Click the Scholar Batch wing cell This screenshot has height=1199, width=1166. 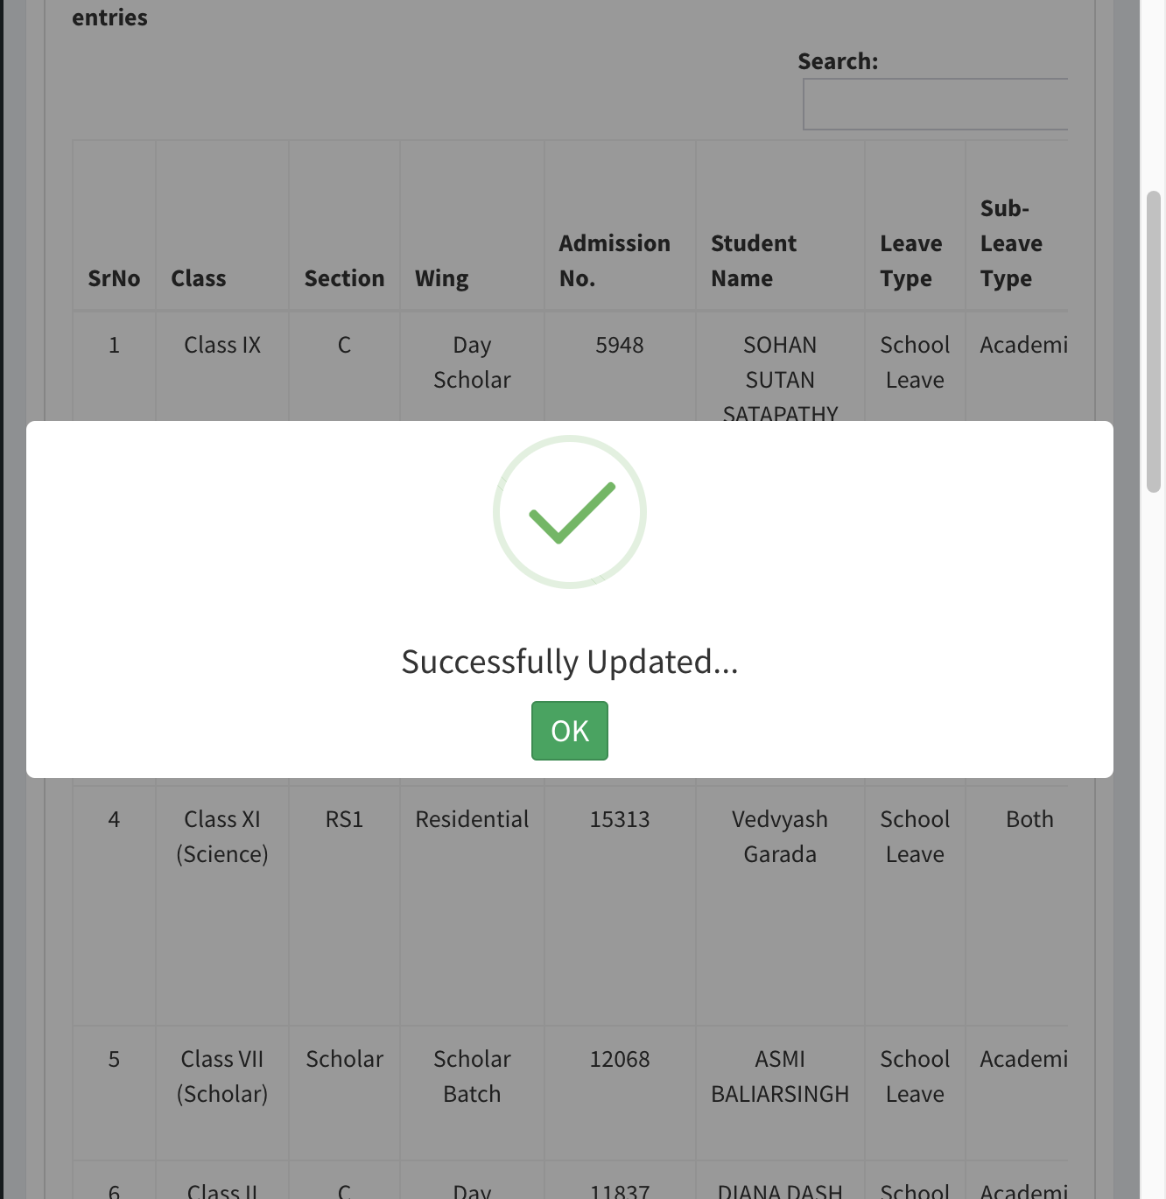[x=472, y=1076]
